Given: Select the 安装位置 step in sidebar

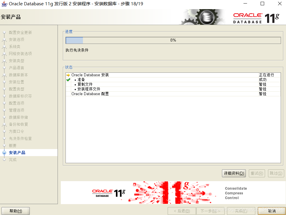Looking at the screenshot, I should pyautogui.click(x=17, y=82).
